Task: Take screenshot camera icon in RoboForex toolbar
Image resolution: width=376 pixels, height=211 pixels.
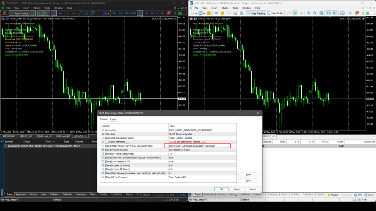Action: (x=343, y=13)
